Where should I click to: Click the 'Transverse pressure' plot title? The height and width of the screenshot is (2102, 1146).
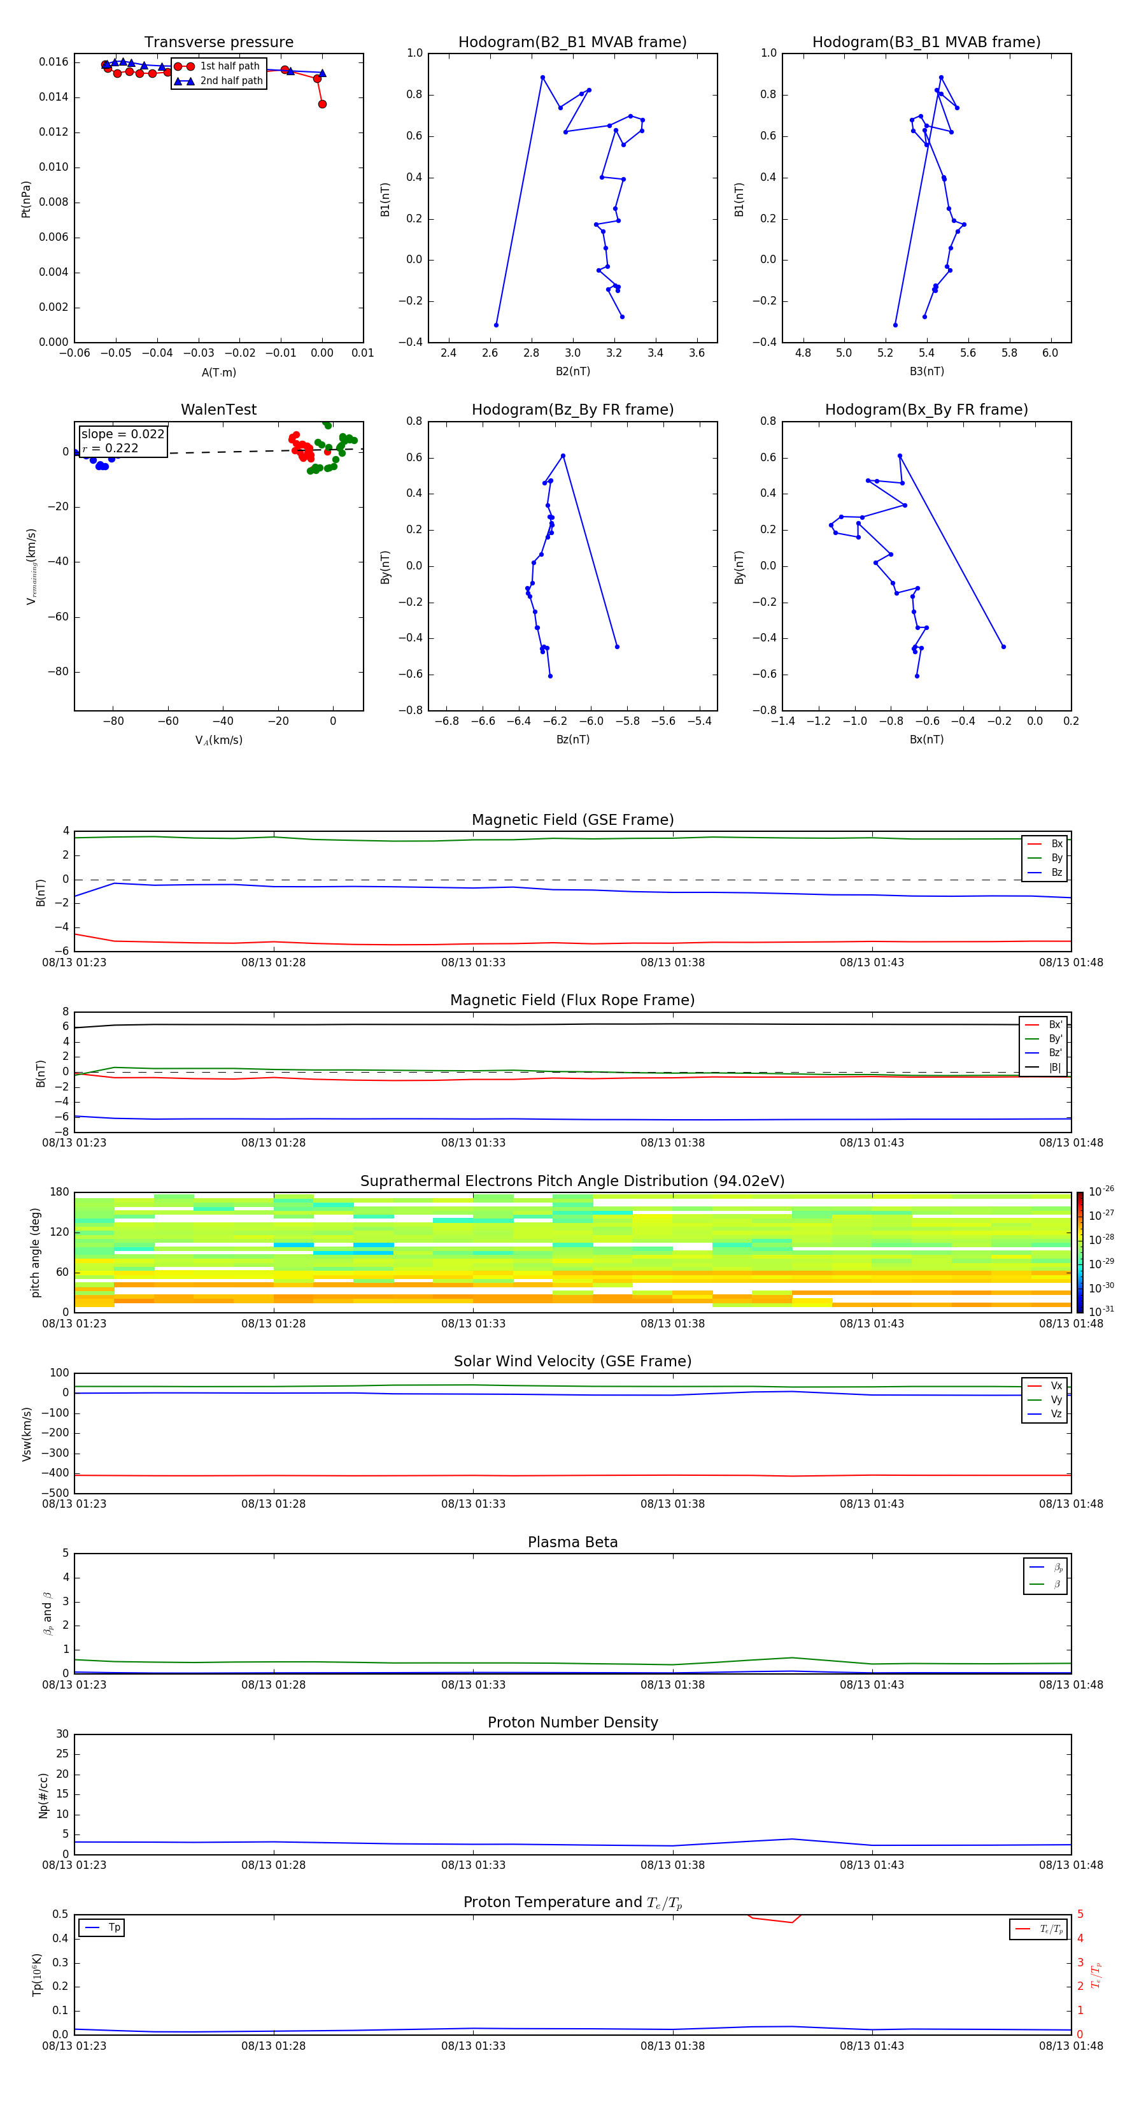click(x=218, y=43)
